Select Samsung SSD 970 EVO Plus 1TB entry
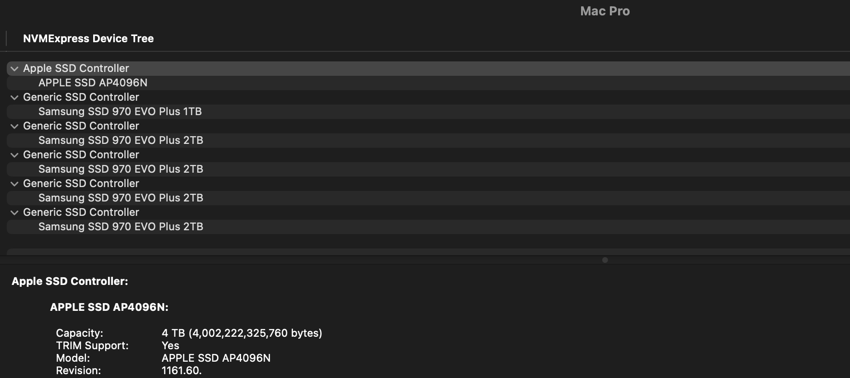Viewport: 850px width, 378px height. coord(428,112)
